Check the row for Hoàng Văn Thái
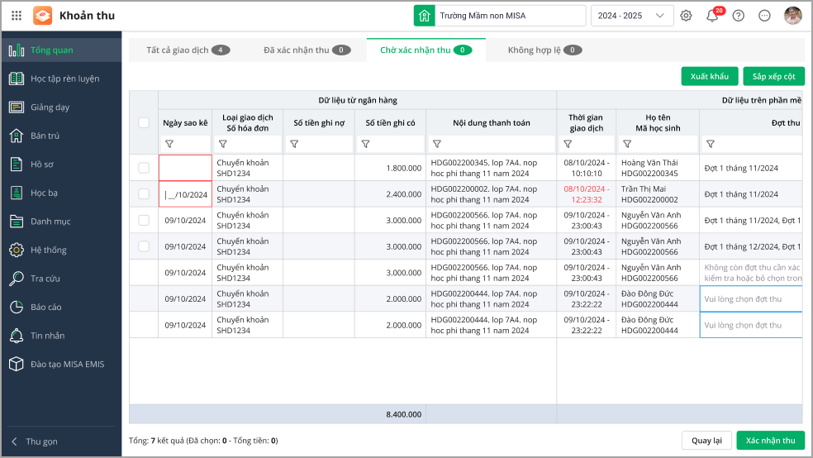The image size is (813, 458). [144, 168]
